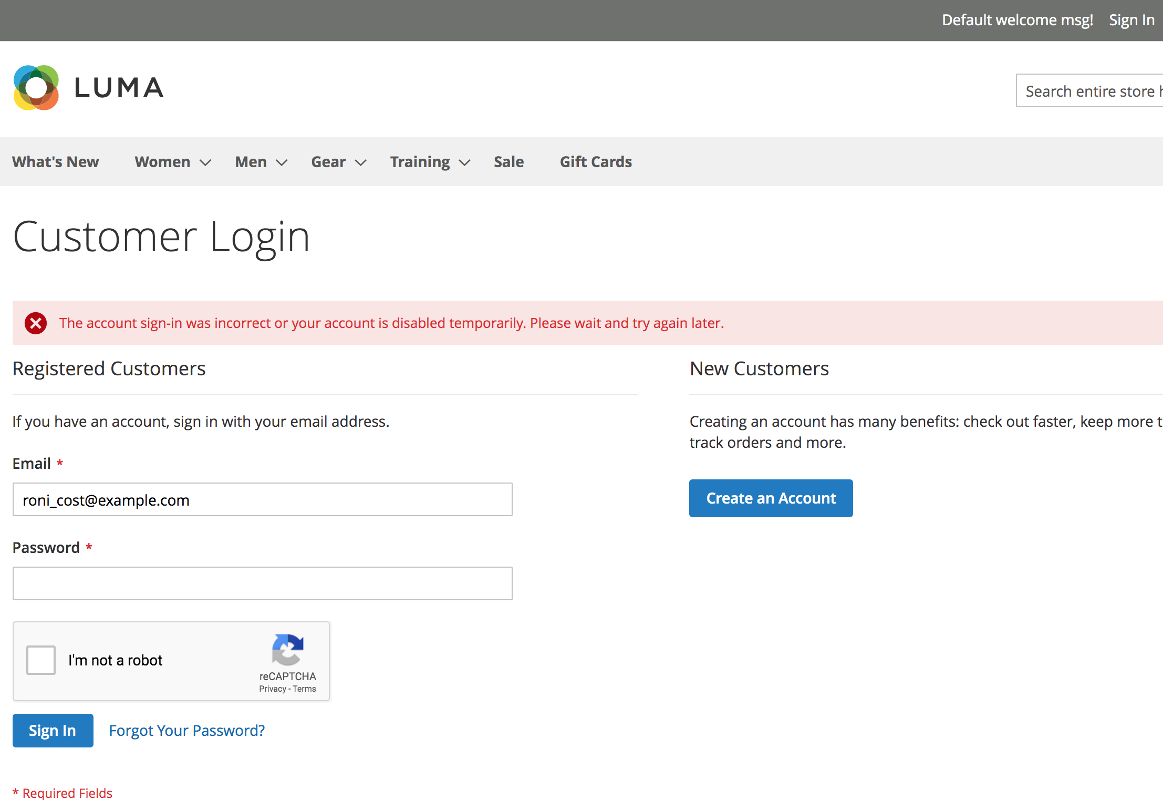
Task: Open the What's New menu item
Action: 56,161
